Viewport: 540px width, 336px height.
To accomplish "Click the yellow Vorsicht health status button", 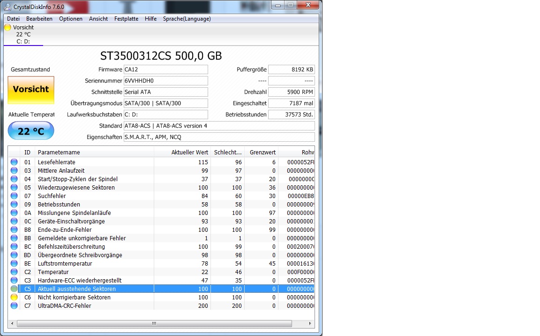I will click(31, 90).
